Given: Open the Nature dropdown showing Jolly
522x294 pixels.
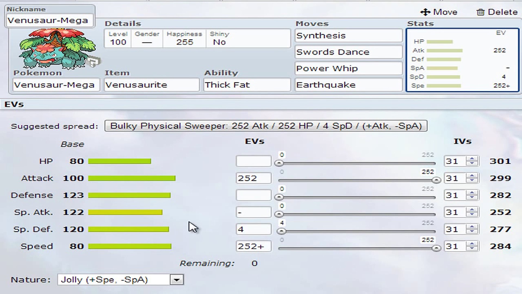Looking at the screenshot, I should pyautogui.click(x=177, y=279).
